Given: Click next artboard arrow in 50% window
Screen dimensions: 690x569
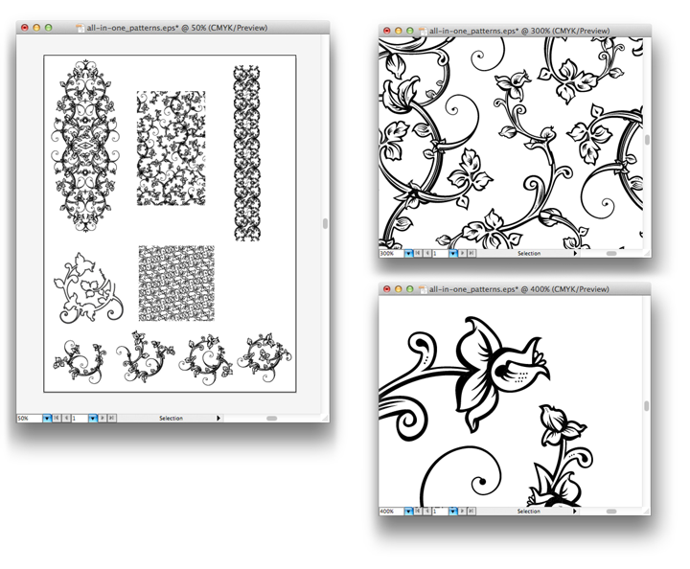Looking at the screenshot, I should (x=102, y=419).
